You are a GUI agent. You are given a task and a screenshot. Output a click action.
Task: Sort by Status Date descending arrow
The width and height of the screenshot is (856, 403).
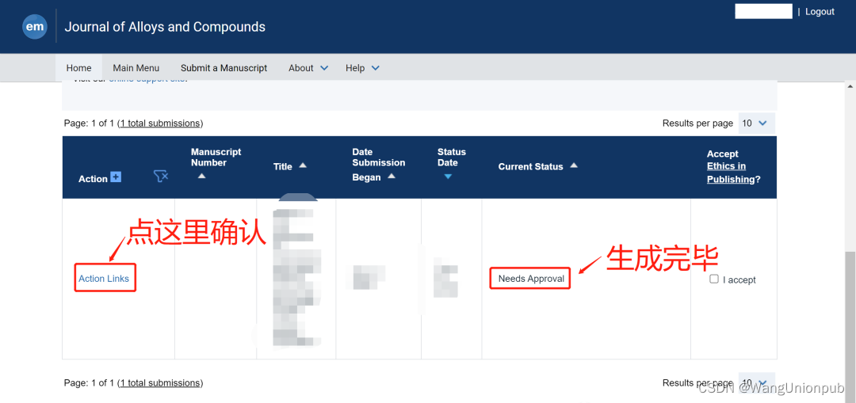coord(448,176)
